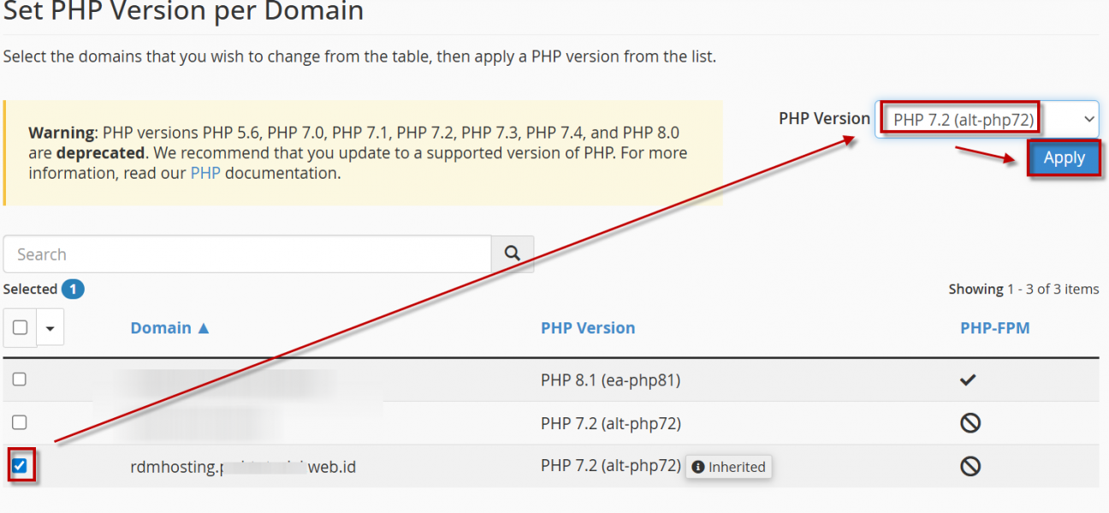Expand the caret menu beside select-all checkbox

pyautogui.click(x=50, y=327)
